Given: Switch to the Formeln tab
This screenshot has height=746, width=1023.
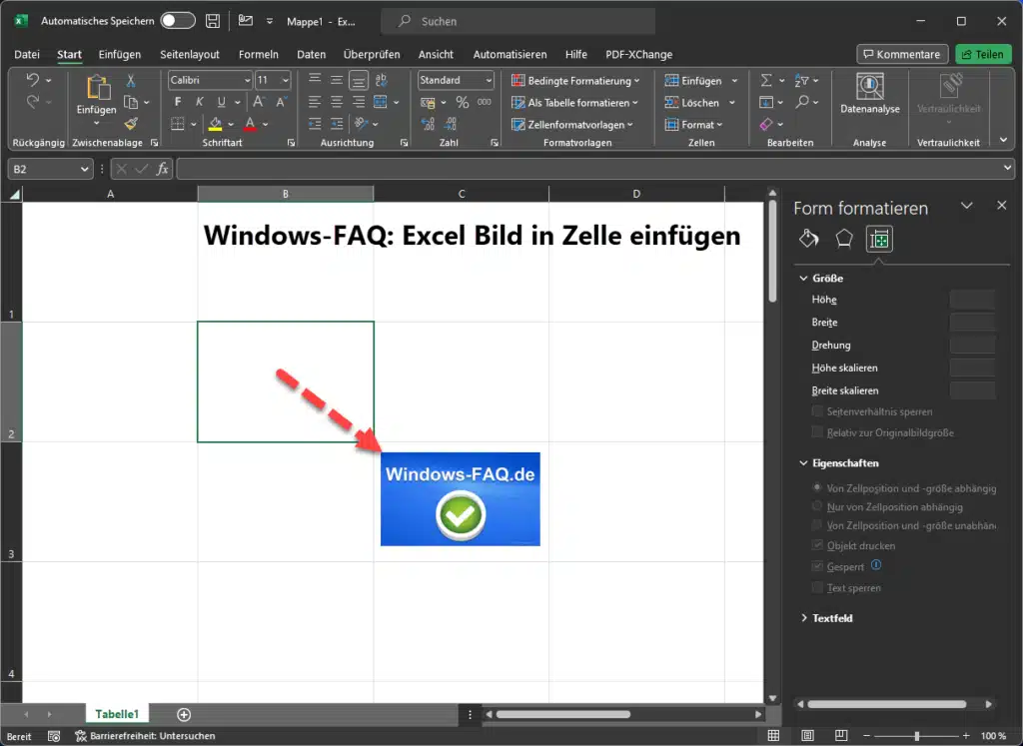Looking at the screenshot, I should (259, 54).
